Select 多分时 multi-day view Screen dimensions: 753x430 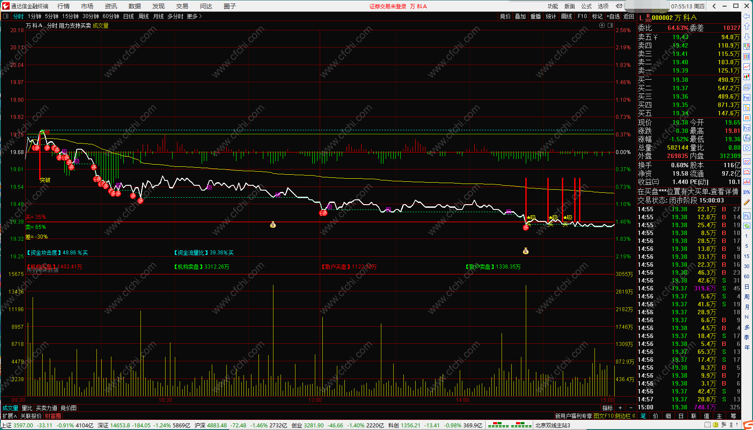pyautogui.click(x=175, y=16)
